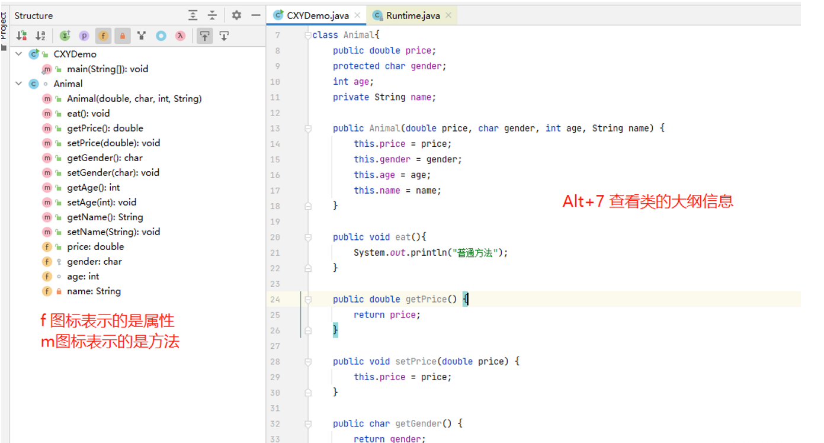
Task: Click line number 21 in the gutter
Action: 275,252
